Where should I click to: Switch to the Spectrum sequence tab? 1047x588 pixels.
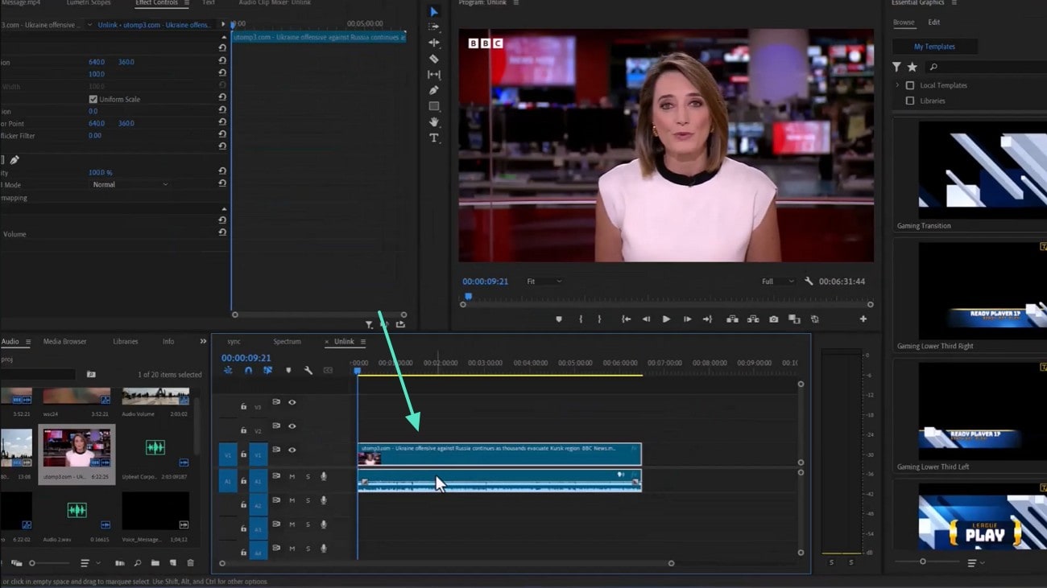(x=286, y=342)
